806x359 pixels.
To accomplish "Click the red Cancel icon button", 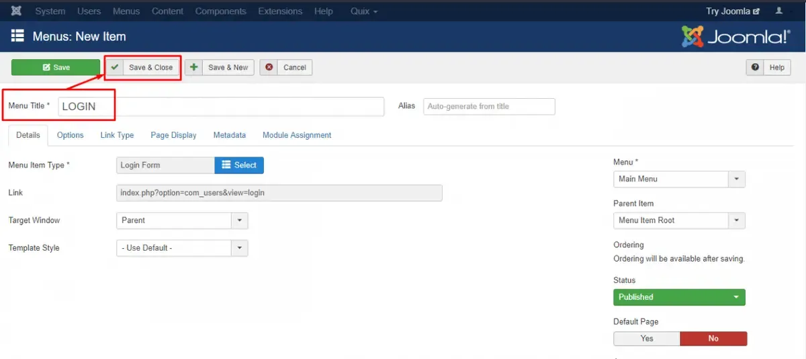I will pos(286,67).
